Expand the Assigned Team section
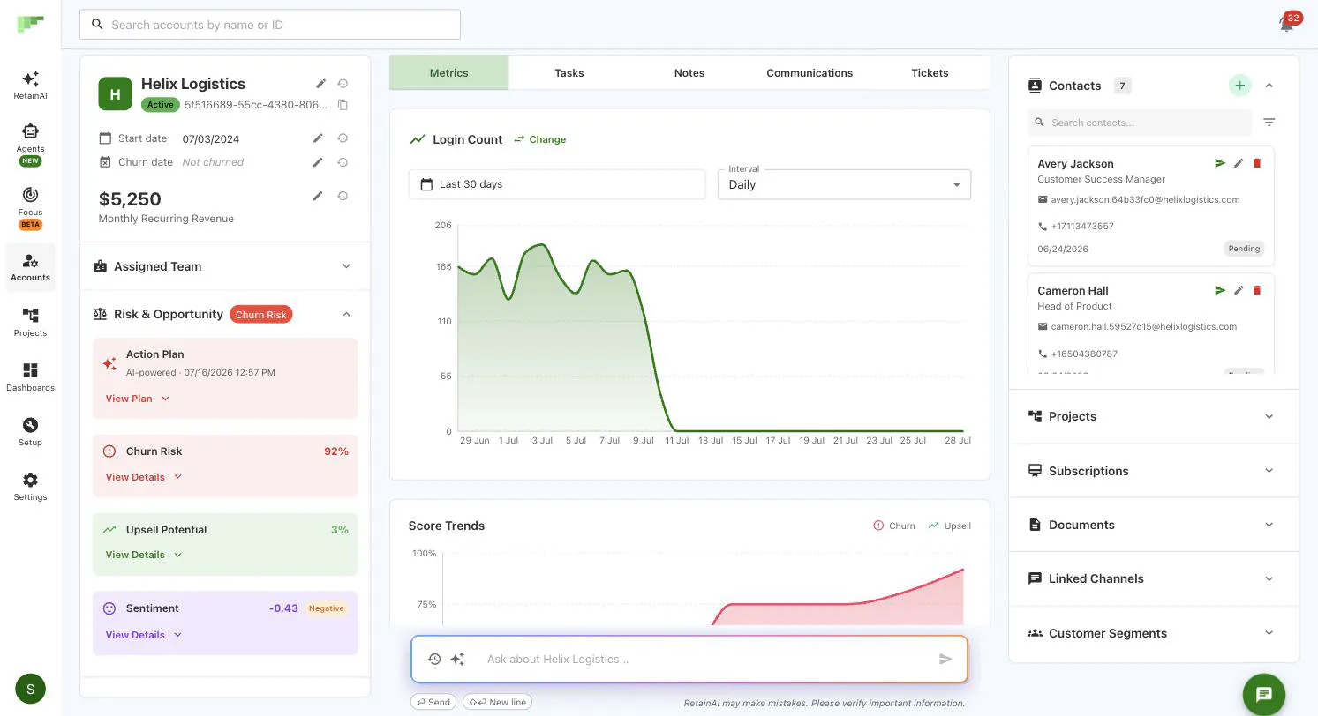 tap(225, 266)
